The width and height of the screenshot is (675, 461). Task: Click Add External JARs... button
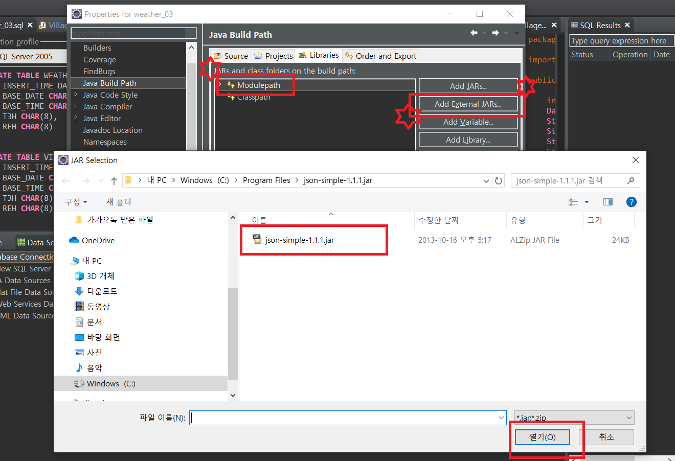click(x=468, y=104)
